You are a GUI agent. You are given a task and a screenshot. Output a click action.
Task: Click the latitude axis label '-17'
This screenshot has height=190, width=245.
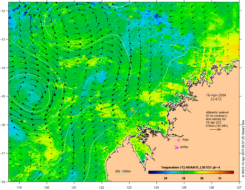[x=3, y=153]
